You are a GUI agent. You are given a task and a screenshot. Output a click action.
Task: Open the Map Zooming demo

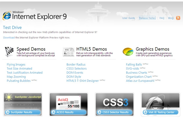[16, 77]
